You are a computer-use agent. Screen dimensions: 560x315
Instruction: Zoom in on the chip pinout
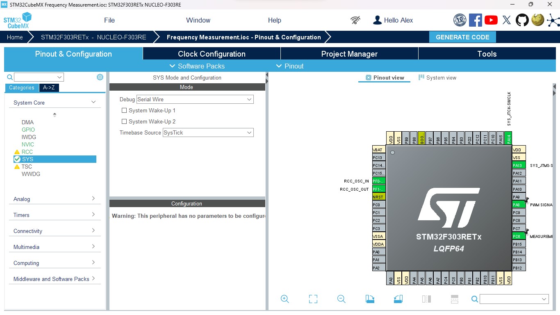pos(285,299)
